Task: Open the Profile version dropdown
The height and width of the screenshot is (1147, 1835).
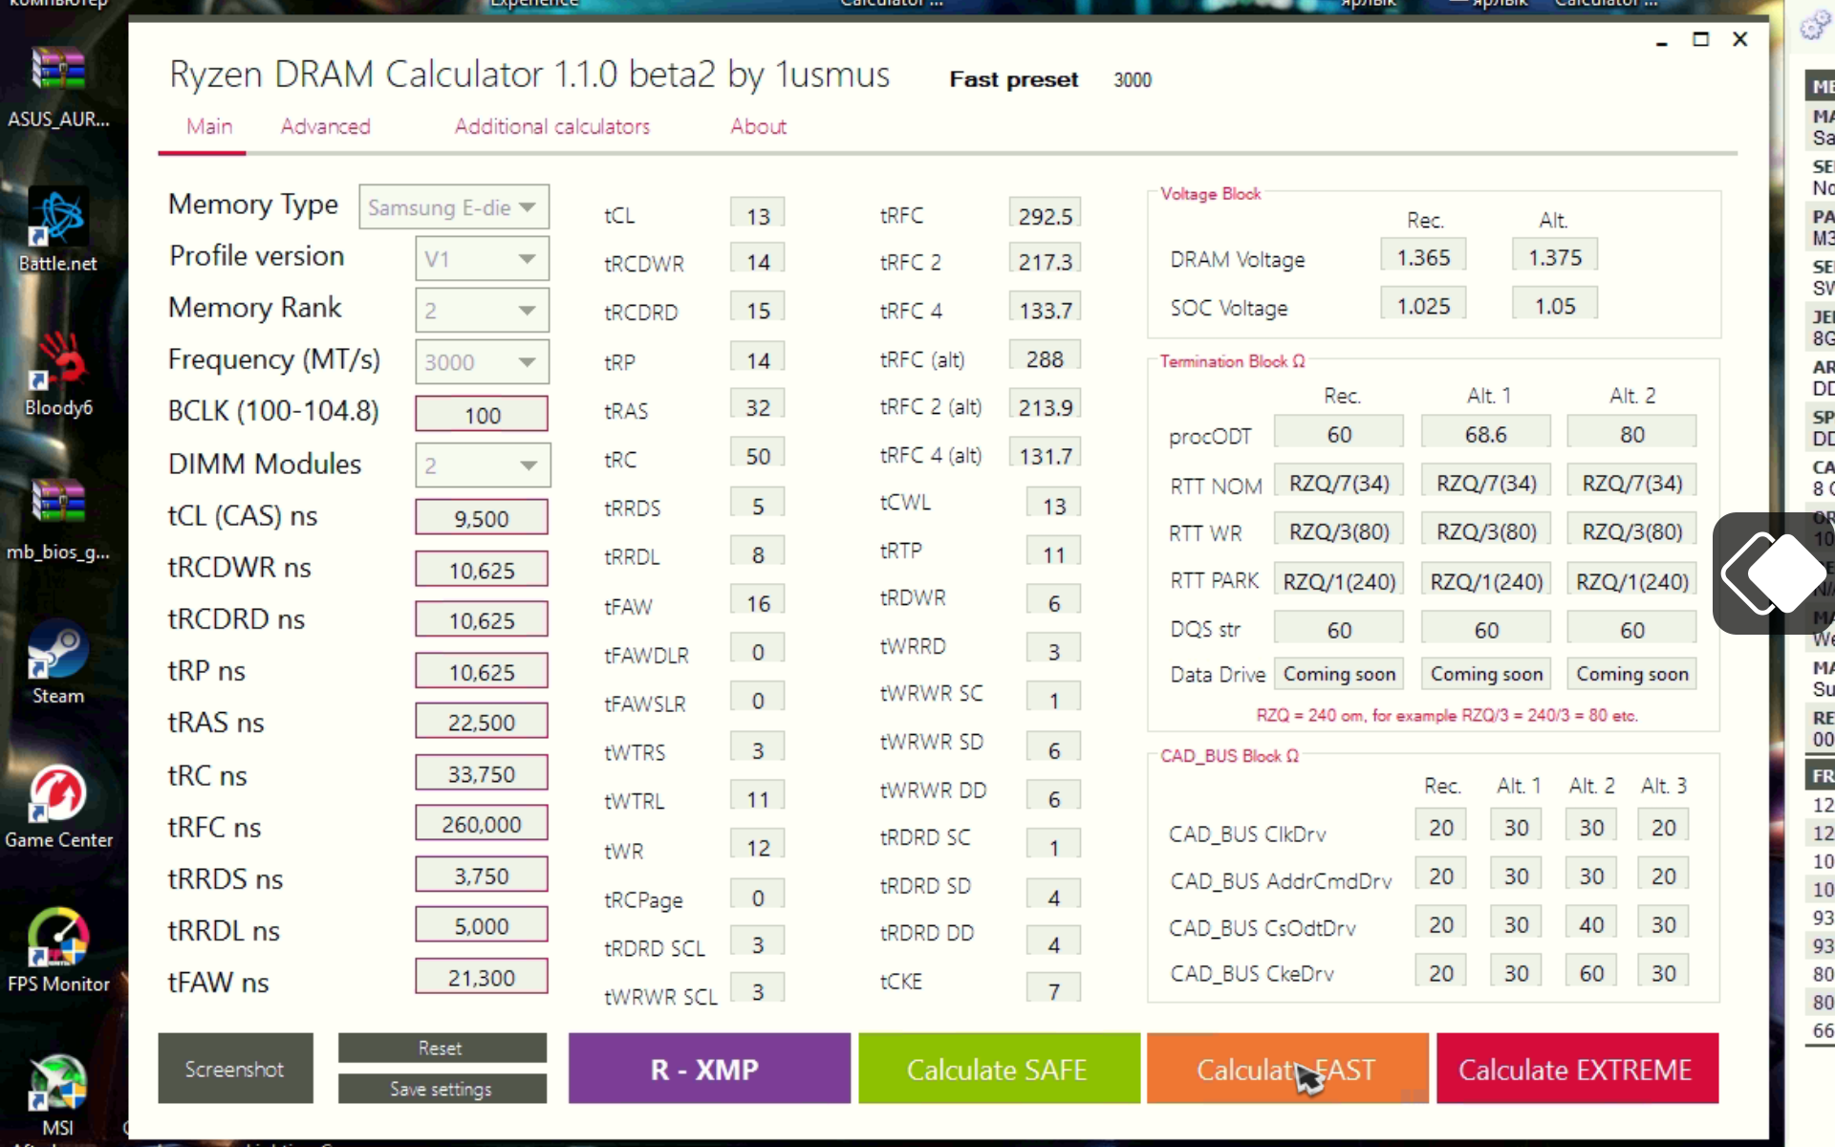Action: (482, 259)
